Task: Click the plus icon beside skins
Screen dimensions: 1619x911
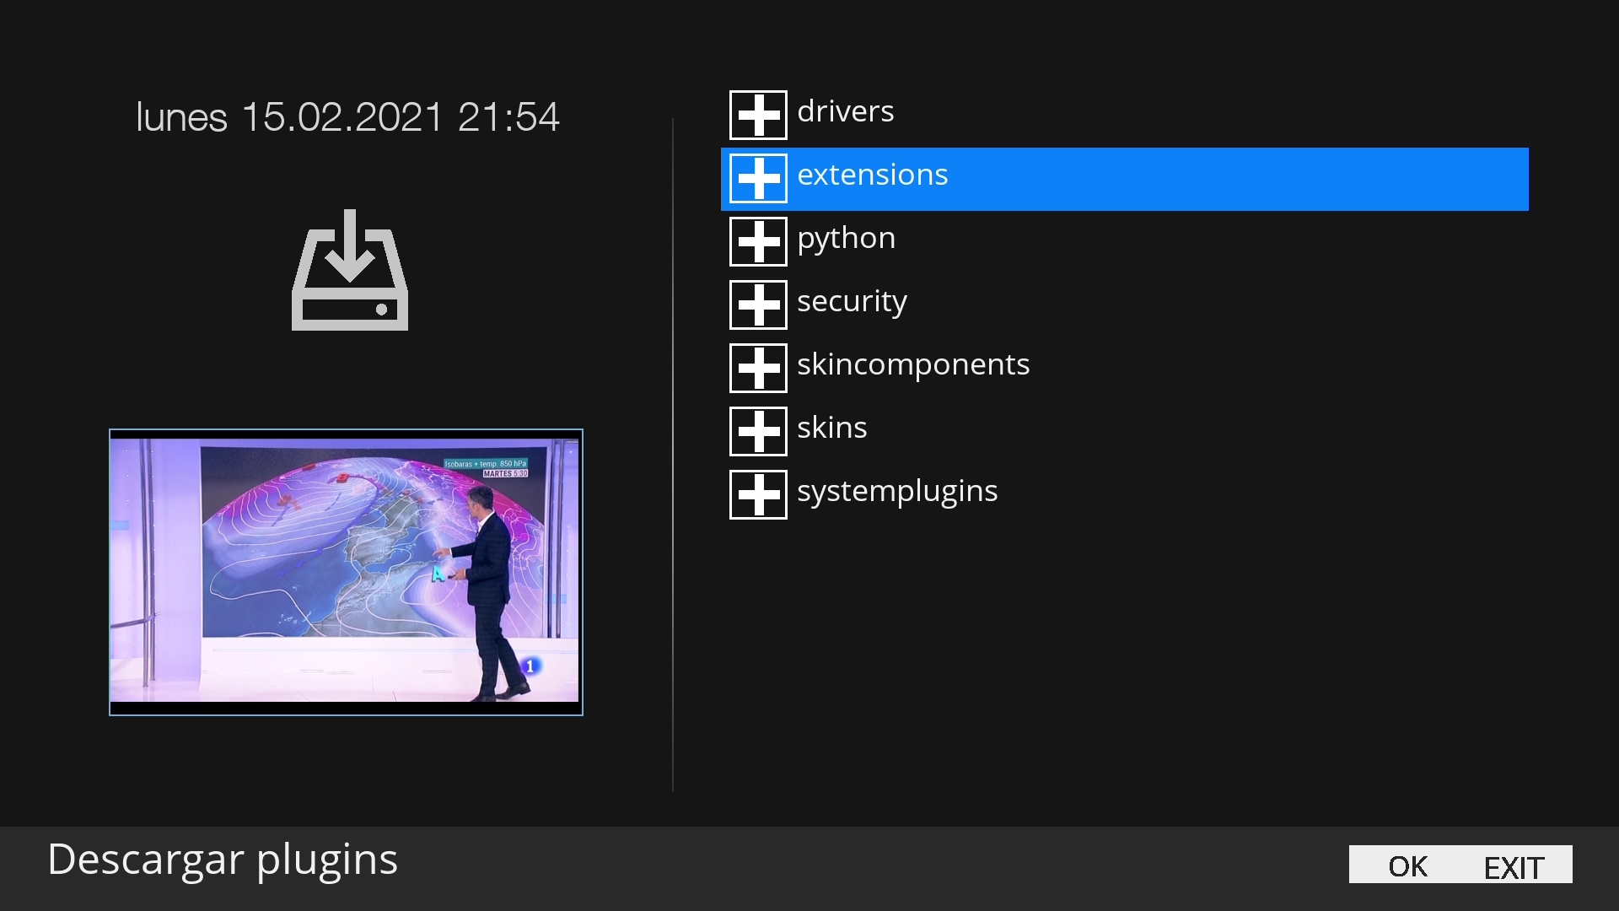Action: coord(758,431)
